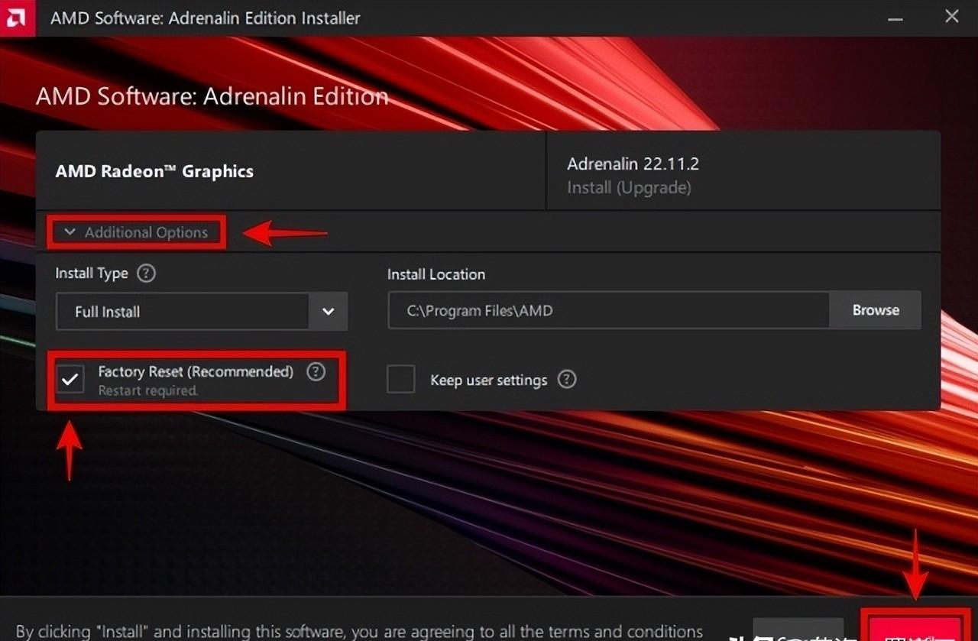Open the Full Install type dropdown
The width and height of the screenshot is (978, 641).
pos(202,312)
